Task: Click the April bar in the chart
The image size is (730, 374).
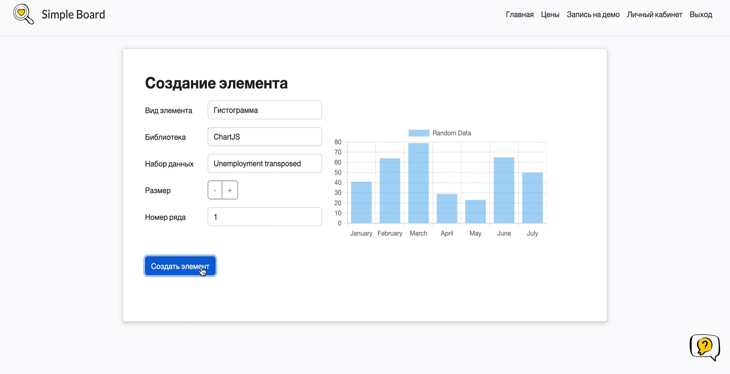Action: (447, 209)
